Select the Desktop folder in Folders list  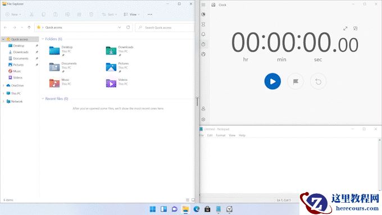(x=61, y=51)
